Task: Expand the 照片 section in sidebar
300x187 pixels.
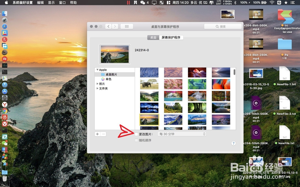Action: point(97,84)
